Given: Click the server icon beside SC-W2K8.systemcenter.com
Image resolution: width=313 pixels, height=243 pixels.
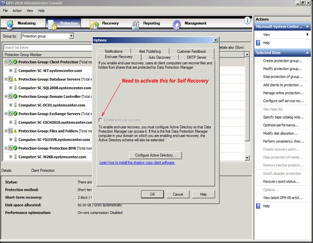Looking at the screenshot, I should tap(15, 157).
